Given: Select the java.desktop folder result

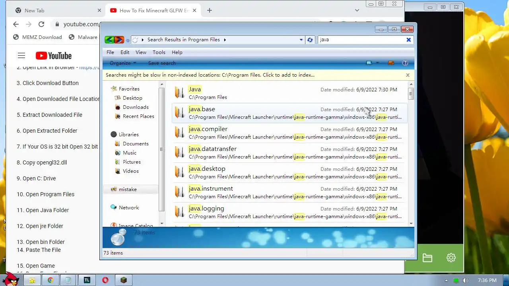Looking at the screenshot, I should pyautogui.click(x=289, y=172).
